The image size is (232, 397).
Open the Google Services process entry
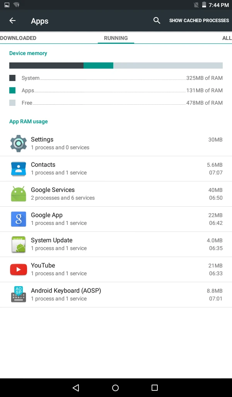coord(116,193)
